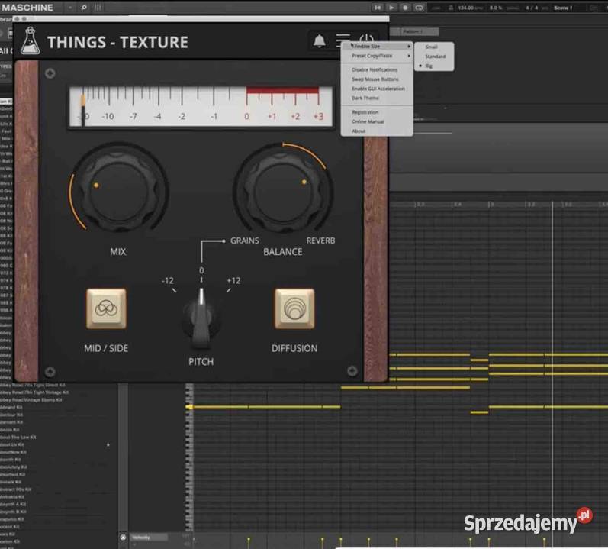Click the flask logo in plugin header
The width and height of the screenshot is (608, 549).
click(30, 40)
